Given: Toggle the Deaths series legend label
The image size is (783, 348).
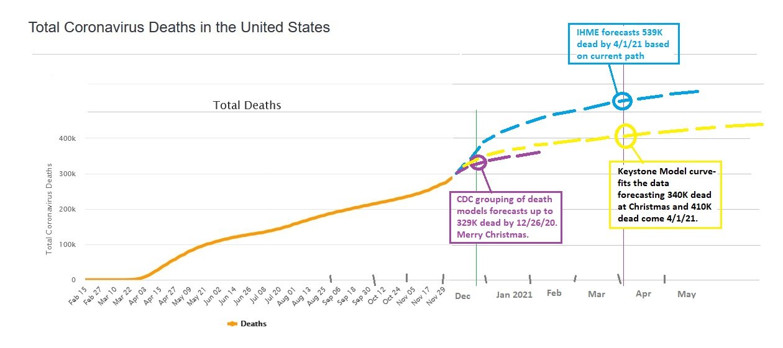Looking at the screenshot, I should click(x=254, y=323).
